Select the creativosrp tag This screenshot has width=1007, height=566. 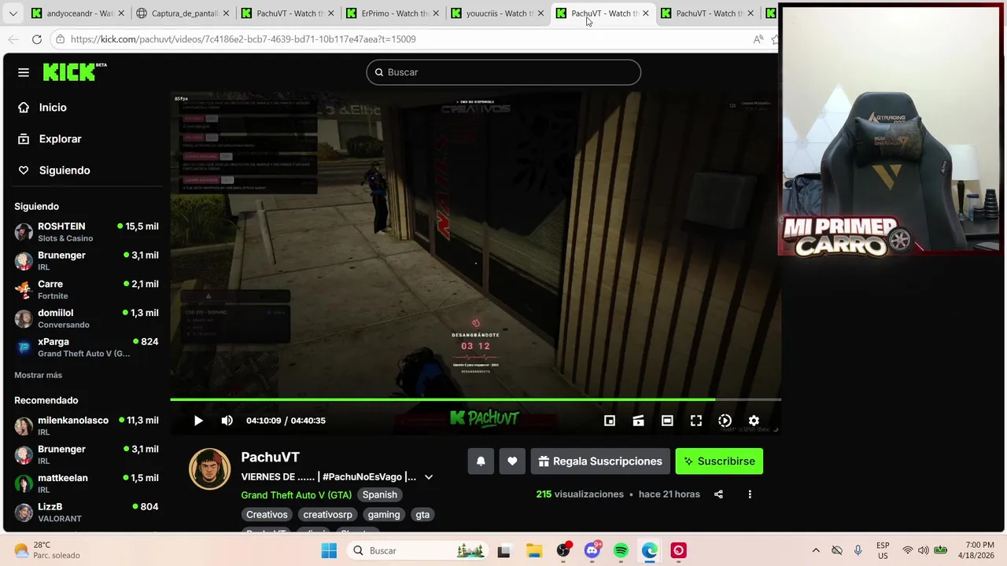point(327,515)
